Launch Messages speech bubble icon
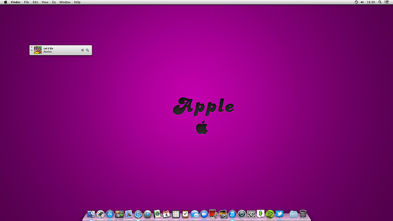Screen dimensions: 393x221 (x=195, y=214)
